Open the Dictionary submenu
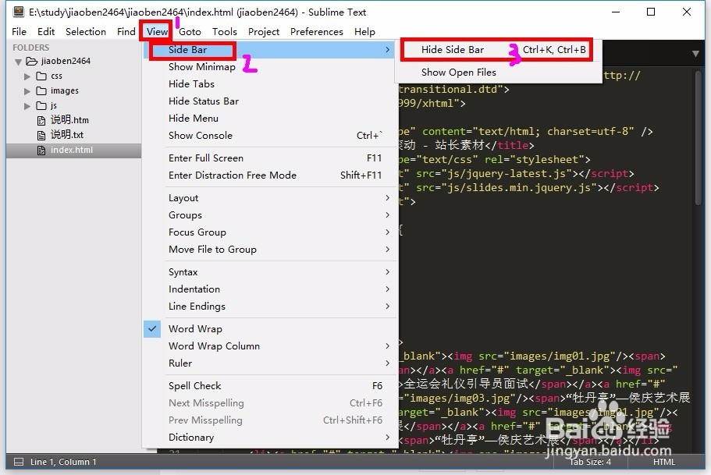The width and height of the screenshot is (711, 475). pyautogui.click(x=271, y=438)
